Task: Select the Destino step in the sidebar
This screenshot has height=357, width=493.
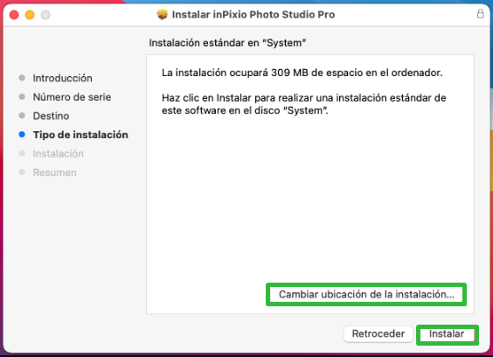Action: [x=51, y=115]
